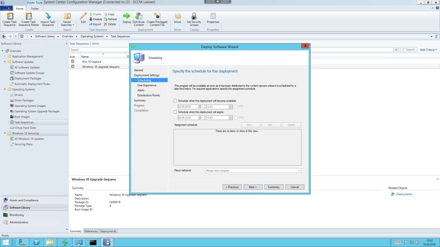Viewport: 440px width, 247px height.
Task: Expand the Application Management tree node
Action: pos(5,56)
